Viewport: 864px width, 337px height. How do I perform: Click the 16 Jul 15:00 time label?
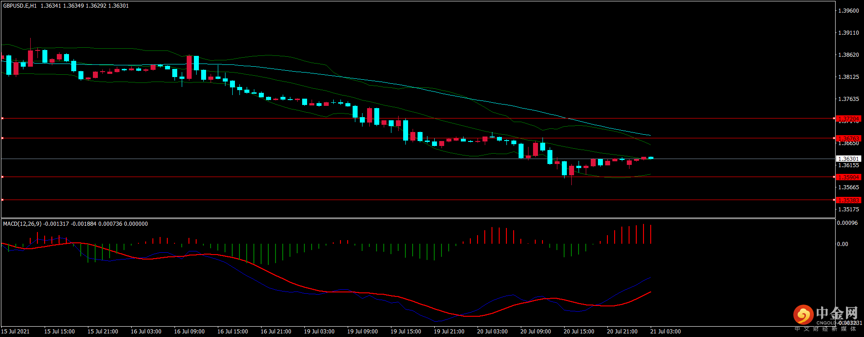[233, 332]
